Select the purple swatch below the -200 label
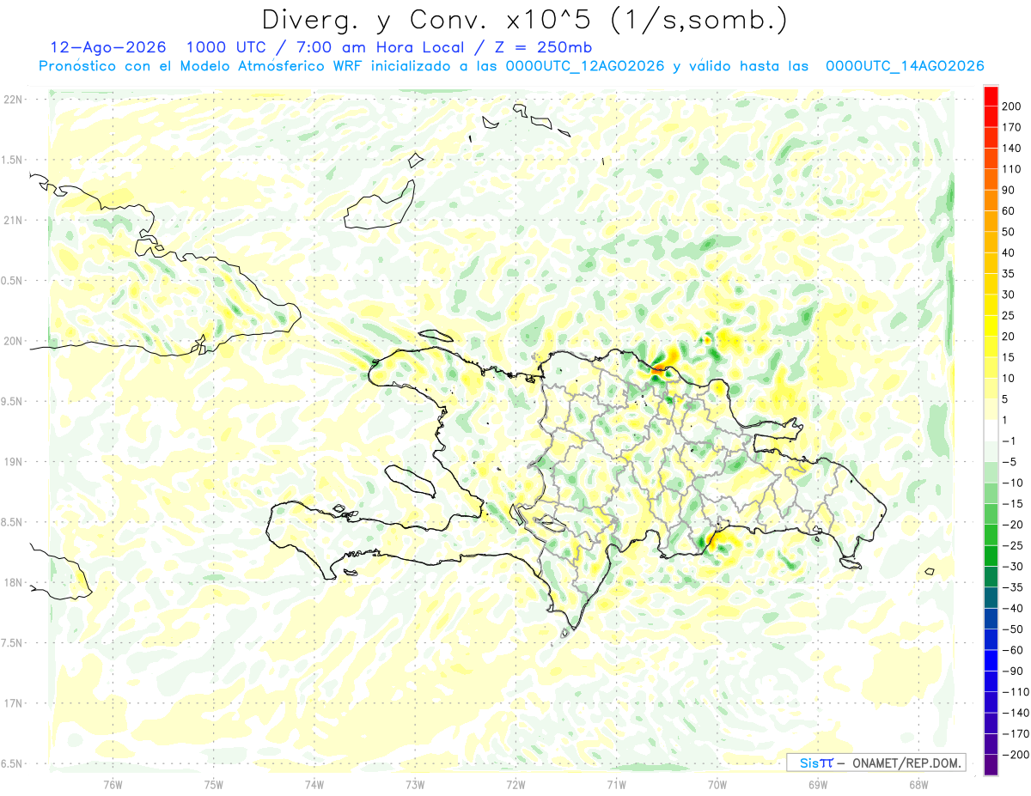The width and height of the screenshot is (1031, 796). [991, 764]
